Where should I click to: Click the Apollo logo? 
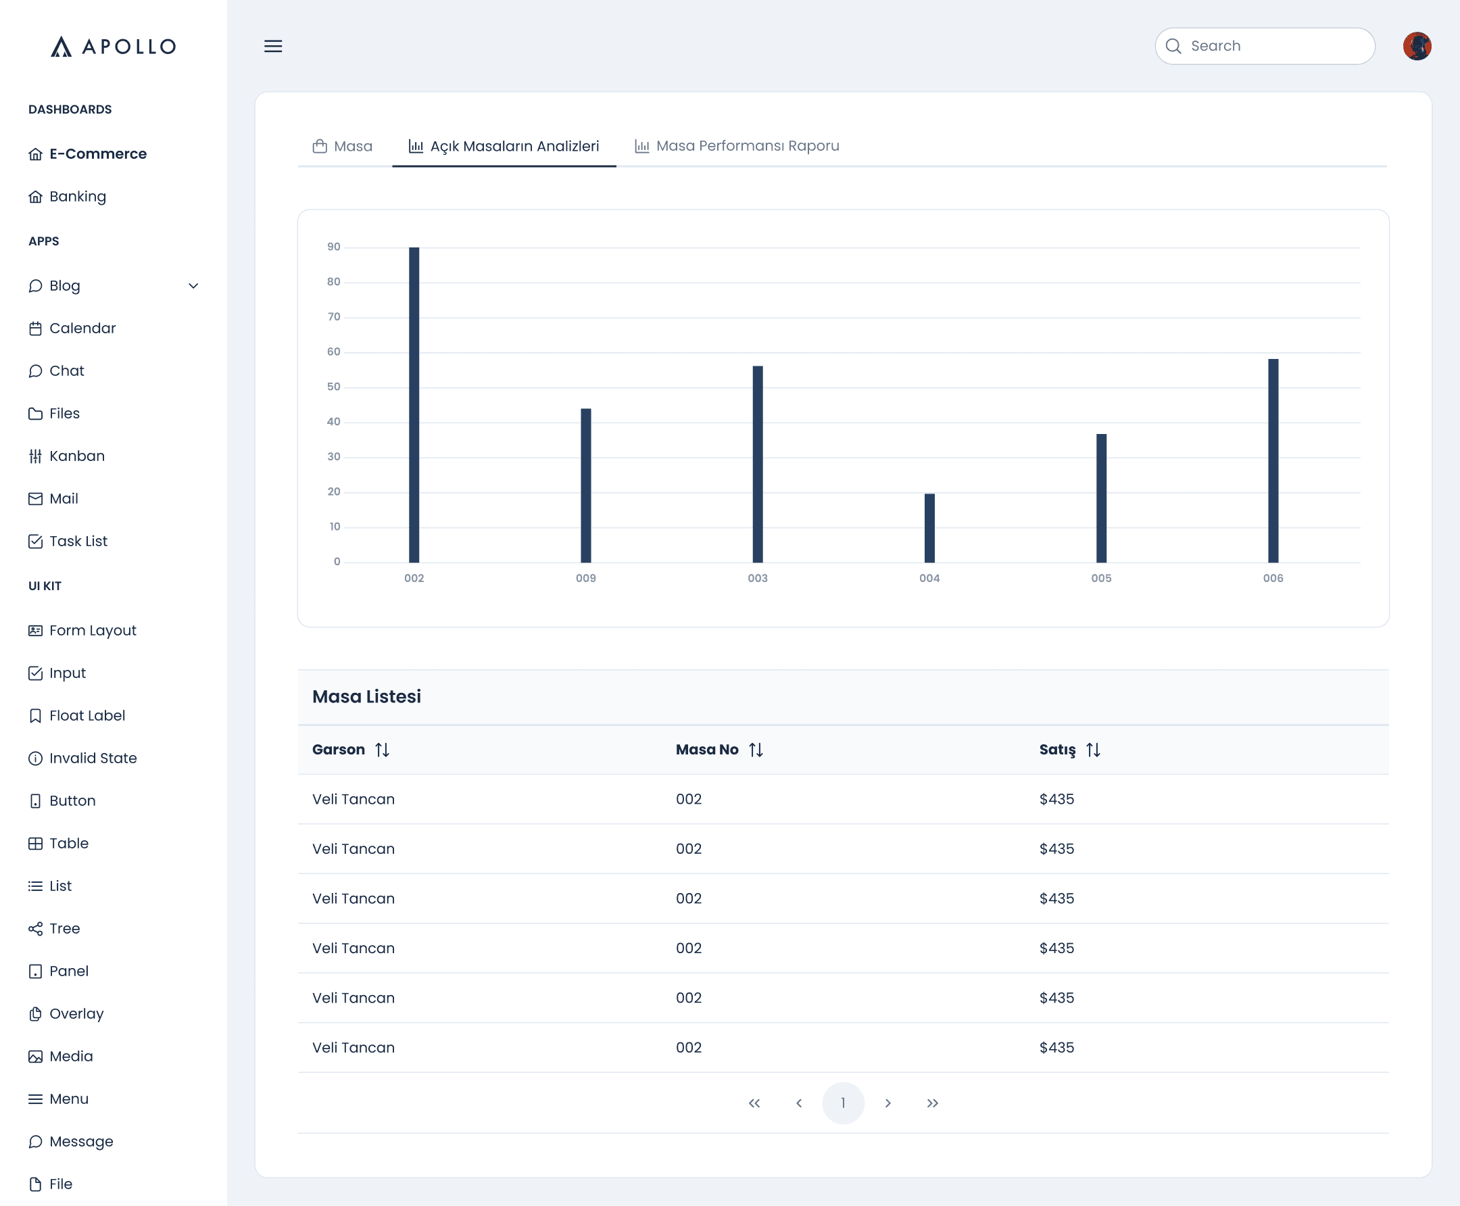tap(113, 47)
